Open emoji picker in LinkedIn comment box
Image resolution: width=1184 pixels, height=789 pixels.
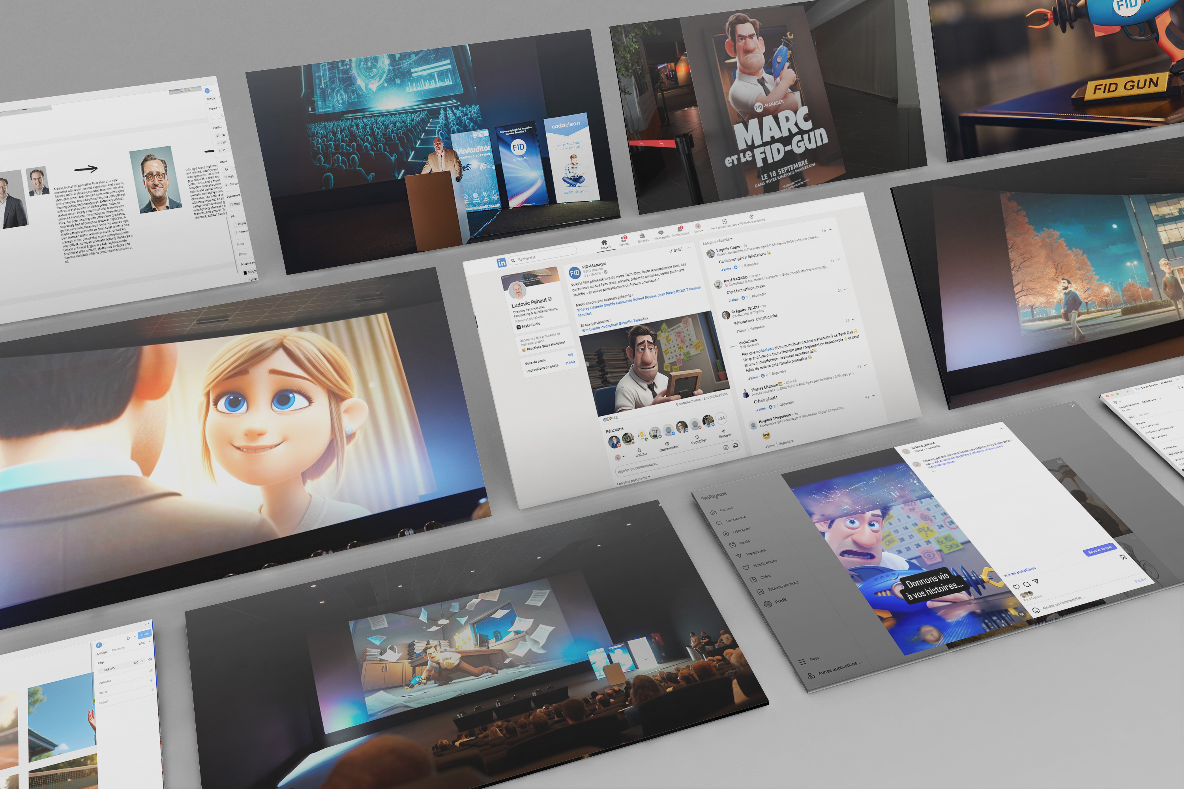tap(726, 447)
